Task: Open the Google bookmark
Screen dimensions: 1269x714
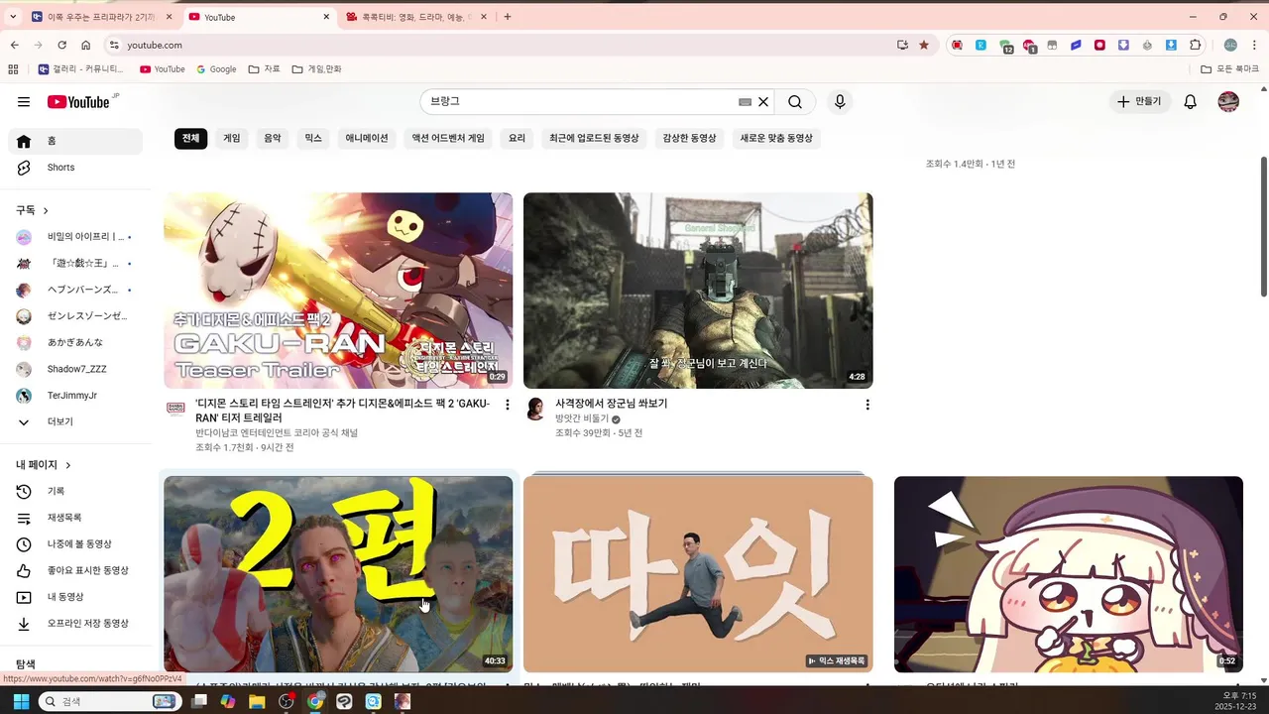Action: coord(216,69)
